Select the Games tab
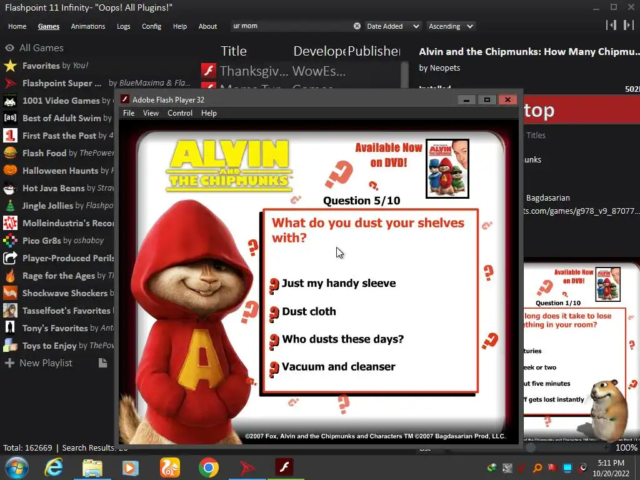The width and height of the screenshot is (640, 480). (49, 26)
